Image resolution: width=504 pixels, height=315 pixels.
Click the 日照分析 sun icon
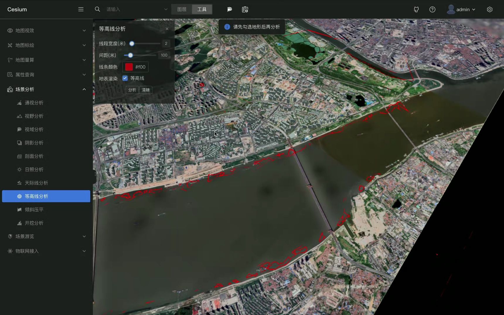(19, 169)
